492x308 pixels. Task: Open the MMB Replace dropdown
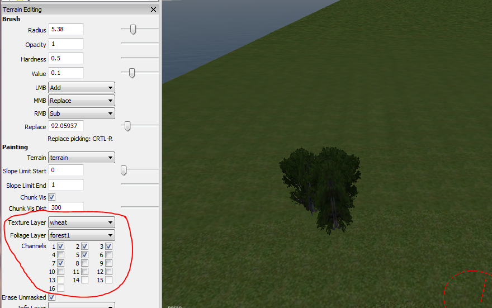point(82,101)
